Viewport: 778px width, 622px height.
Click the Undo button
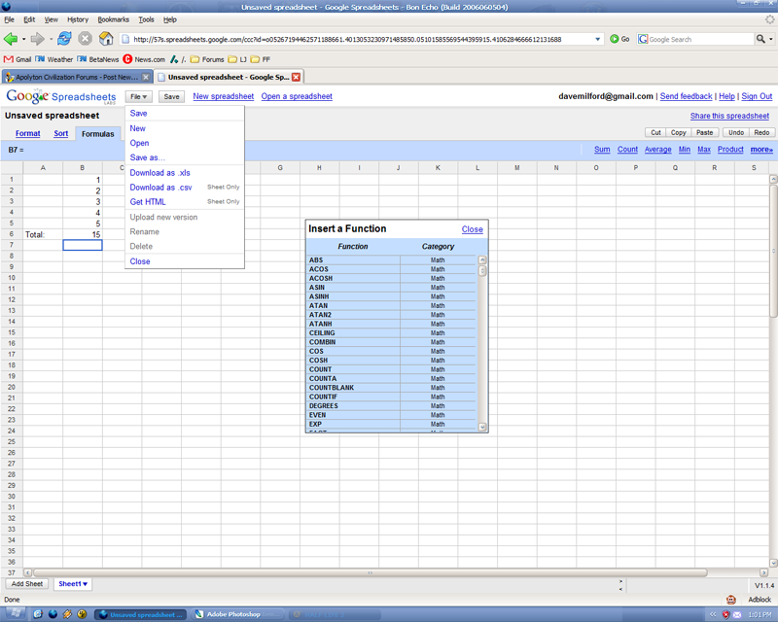(736, 132)
